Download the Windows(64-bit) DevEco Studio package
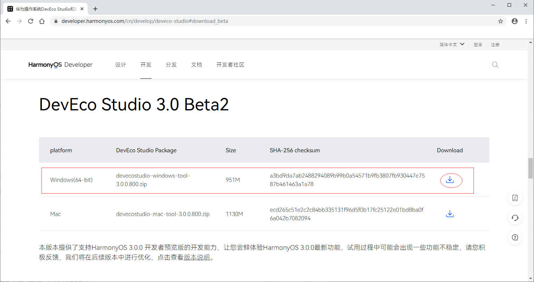534x282 pixels. click(450, 180)
